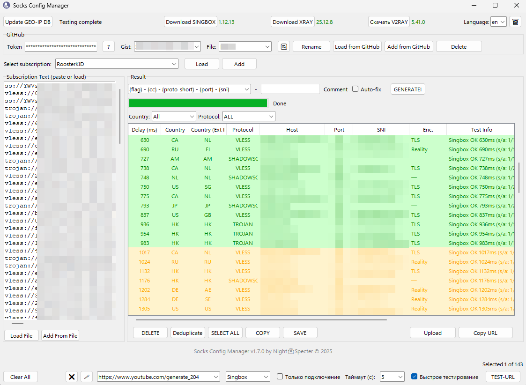This screenshot has height=385, width=526.
Task: Open the Country filter dropdown
Action: pyautogui.click(x=173, y=116)
